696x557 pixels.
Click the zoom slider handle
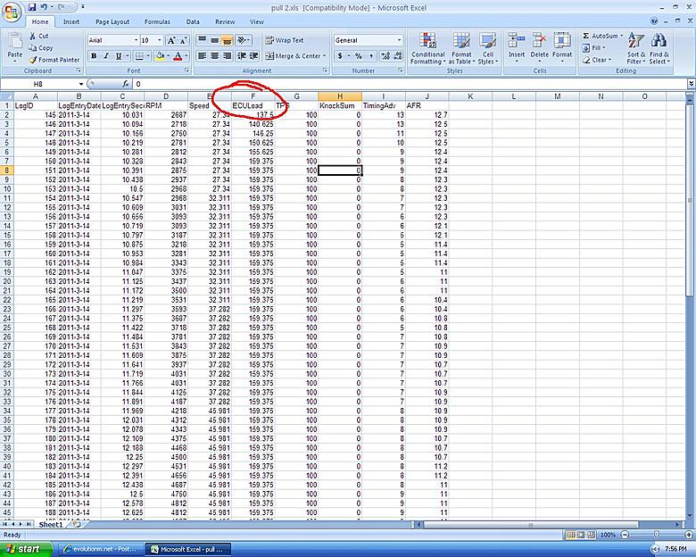point(656,535)
